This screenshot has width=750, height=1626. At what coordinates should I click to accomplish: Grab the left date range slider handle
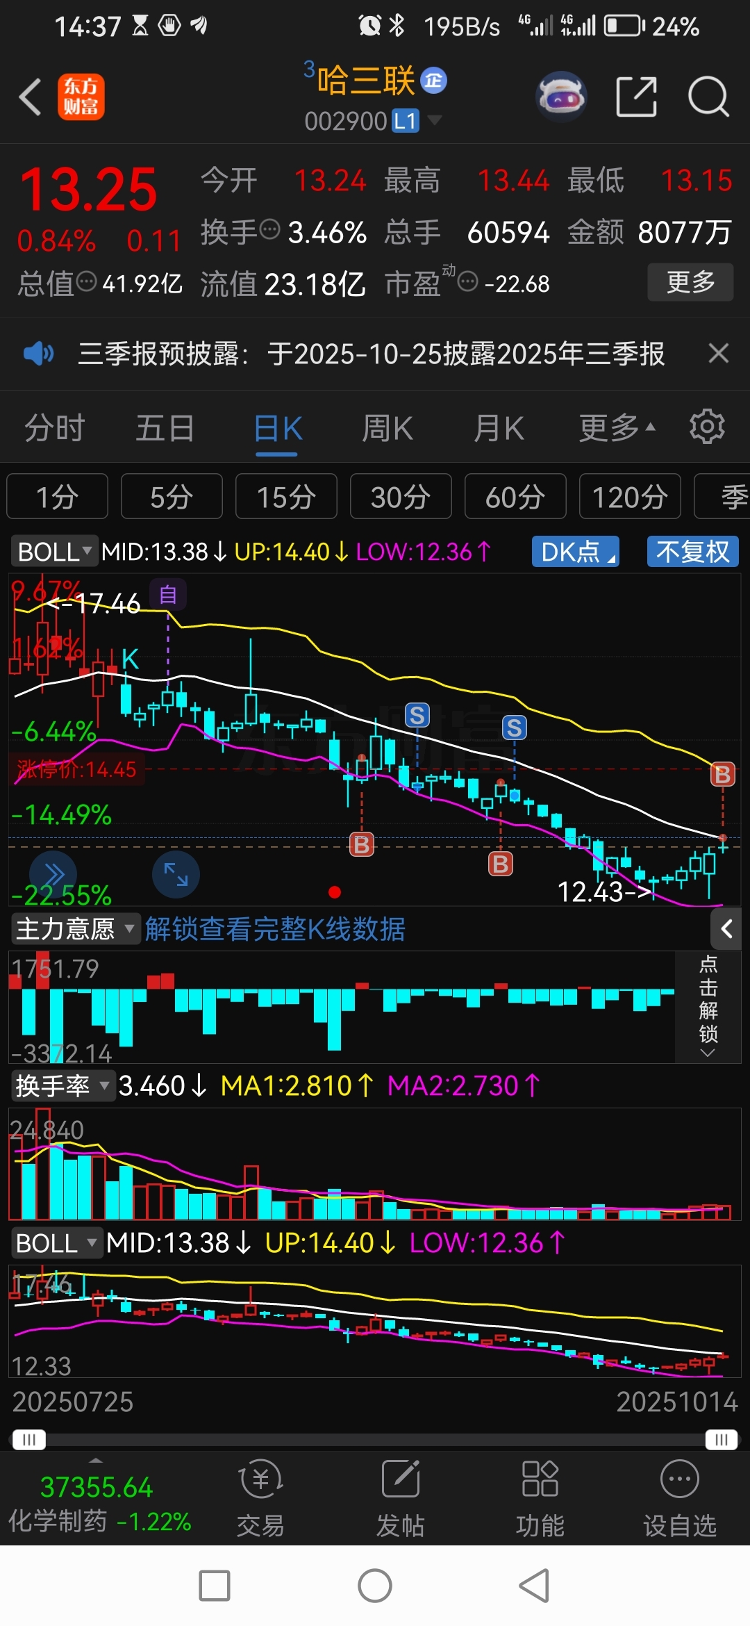click(28, 1439)
